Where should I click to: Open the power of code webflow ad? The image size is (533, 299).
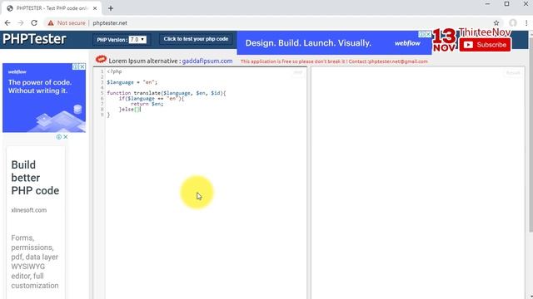[x=44, y=98]
